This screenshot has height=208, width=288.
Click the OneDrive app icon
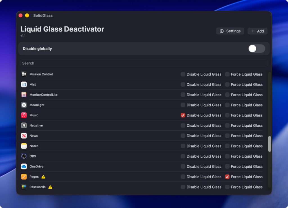(24, 166)
